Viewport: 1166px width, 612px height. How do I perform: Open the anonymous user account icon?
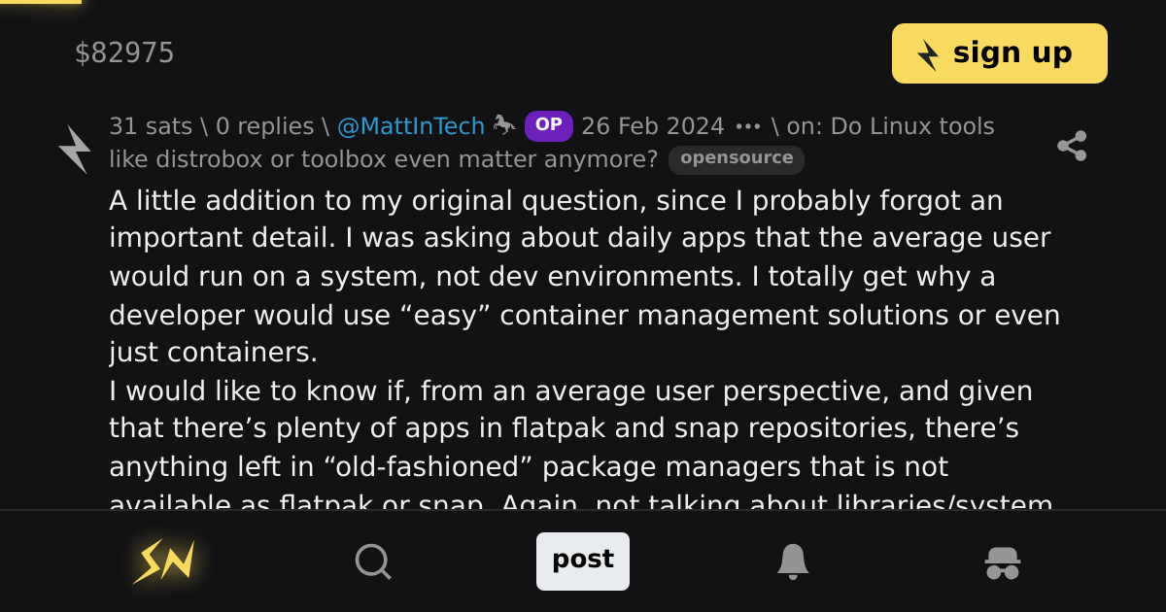[1003, 561]
